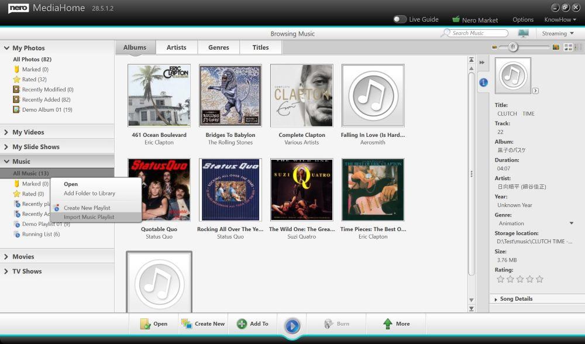Switch to details list view
The height and width of the screenshot is (344, 585).
tap(578, 47)
